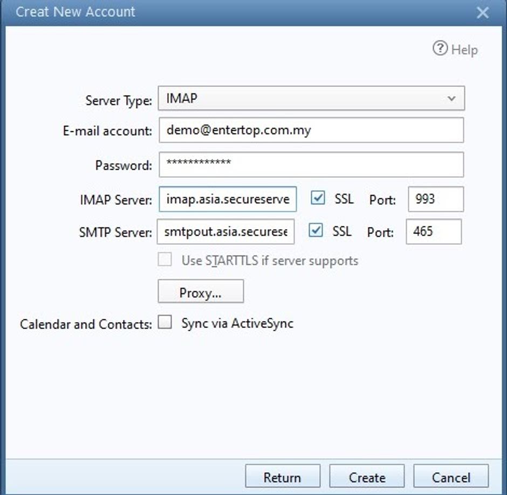Click the IMAP port field showing 993

click(x=435, y=199)
